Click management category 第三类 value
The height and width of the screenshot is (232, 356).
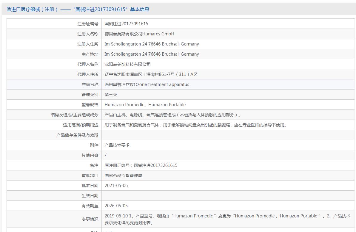(111, 95)
